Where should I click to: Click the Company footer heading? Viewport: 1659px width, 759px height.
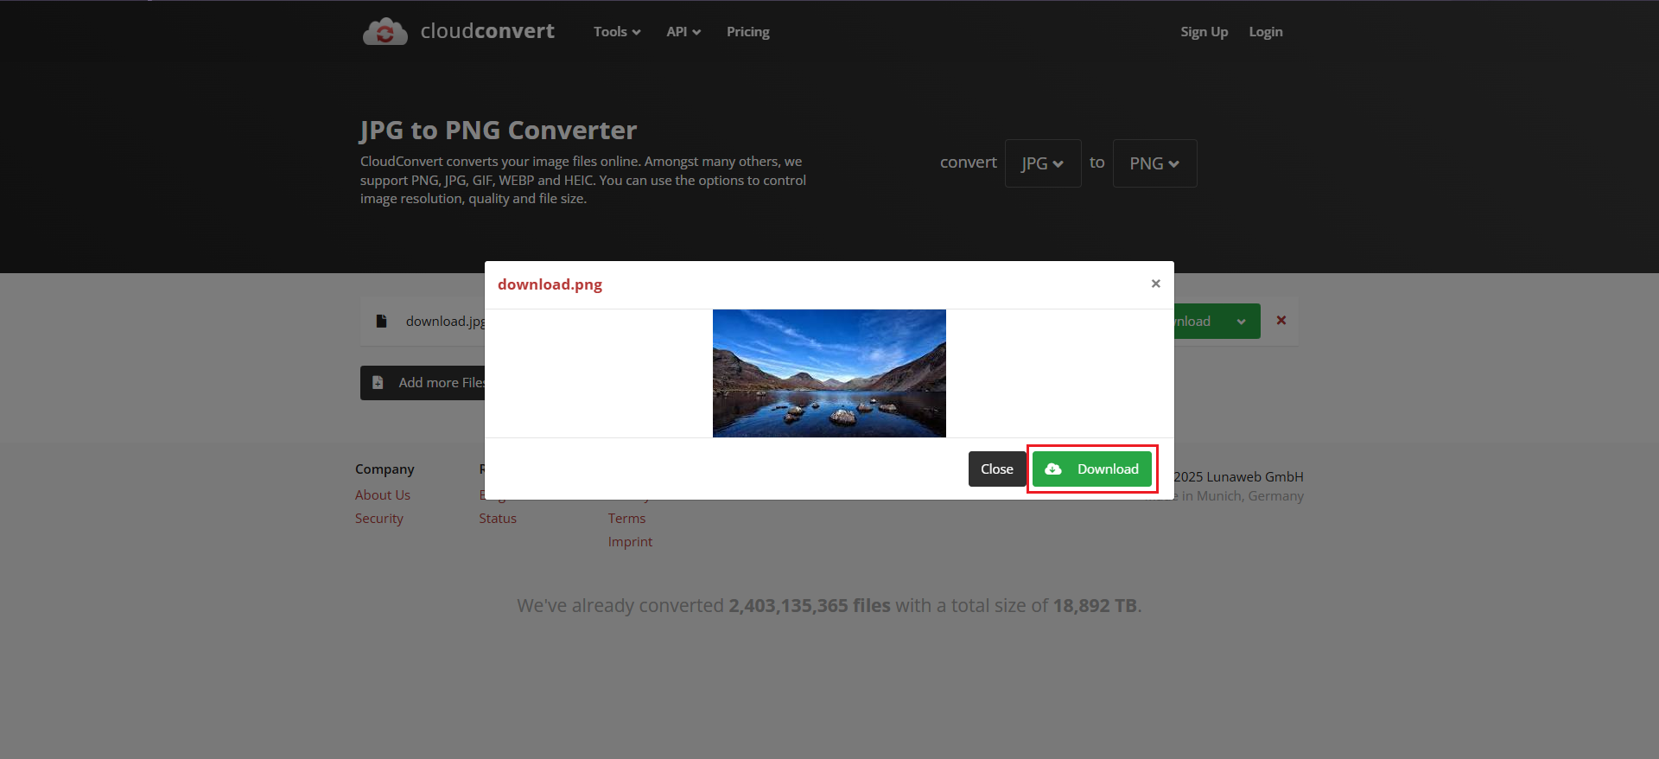tap(385, 469)
